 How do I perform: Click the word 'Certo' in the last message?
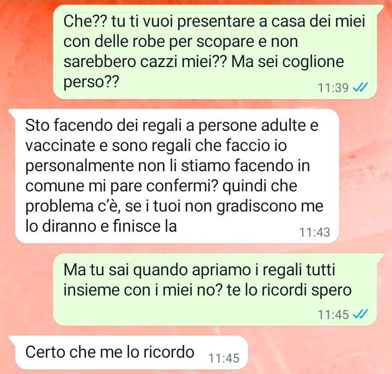pos(45,352)
